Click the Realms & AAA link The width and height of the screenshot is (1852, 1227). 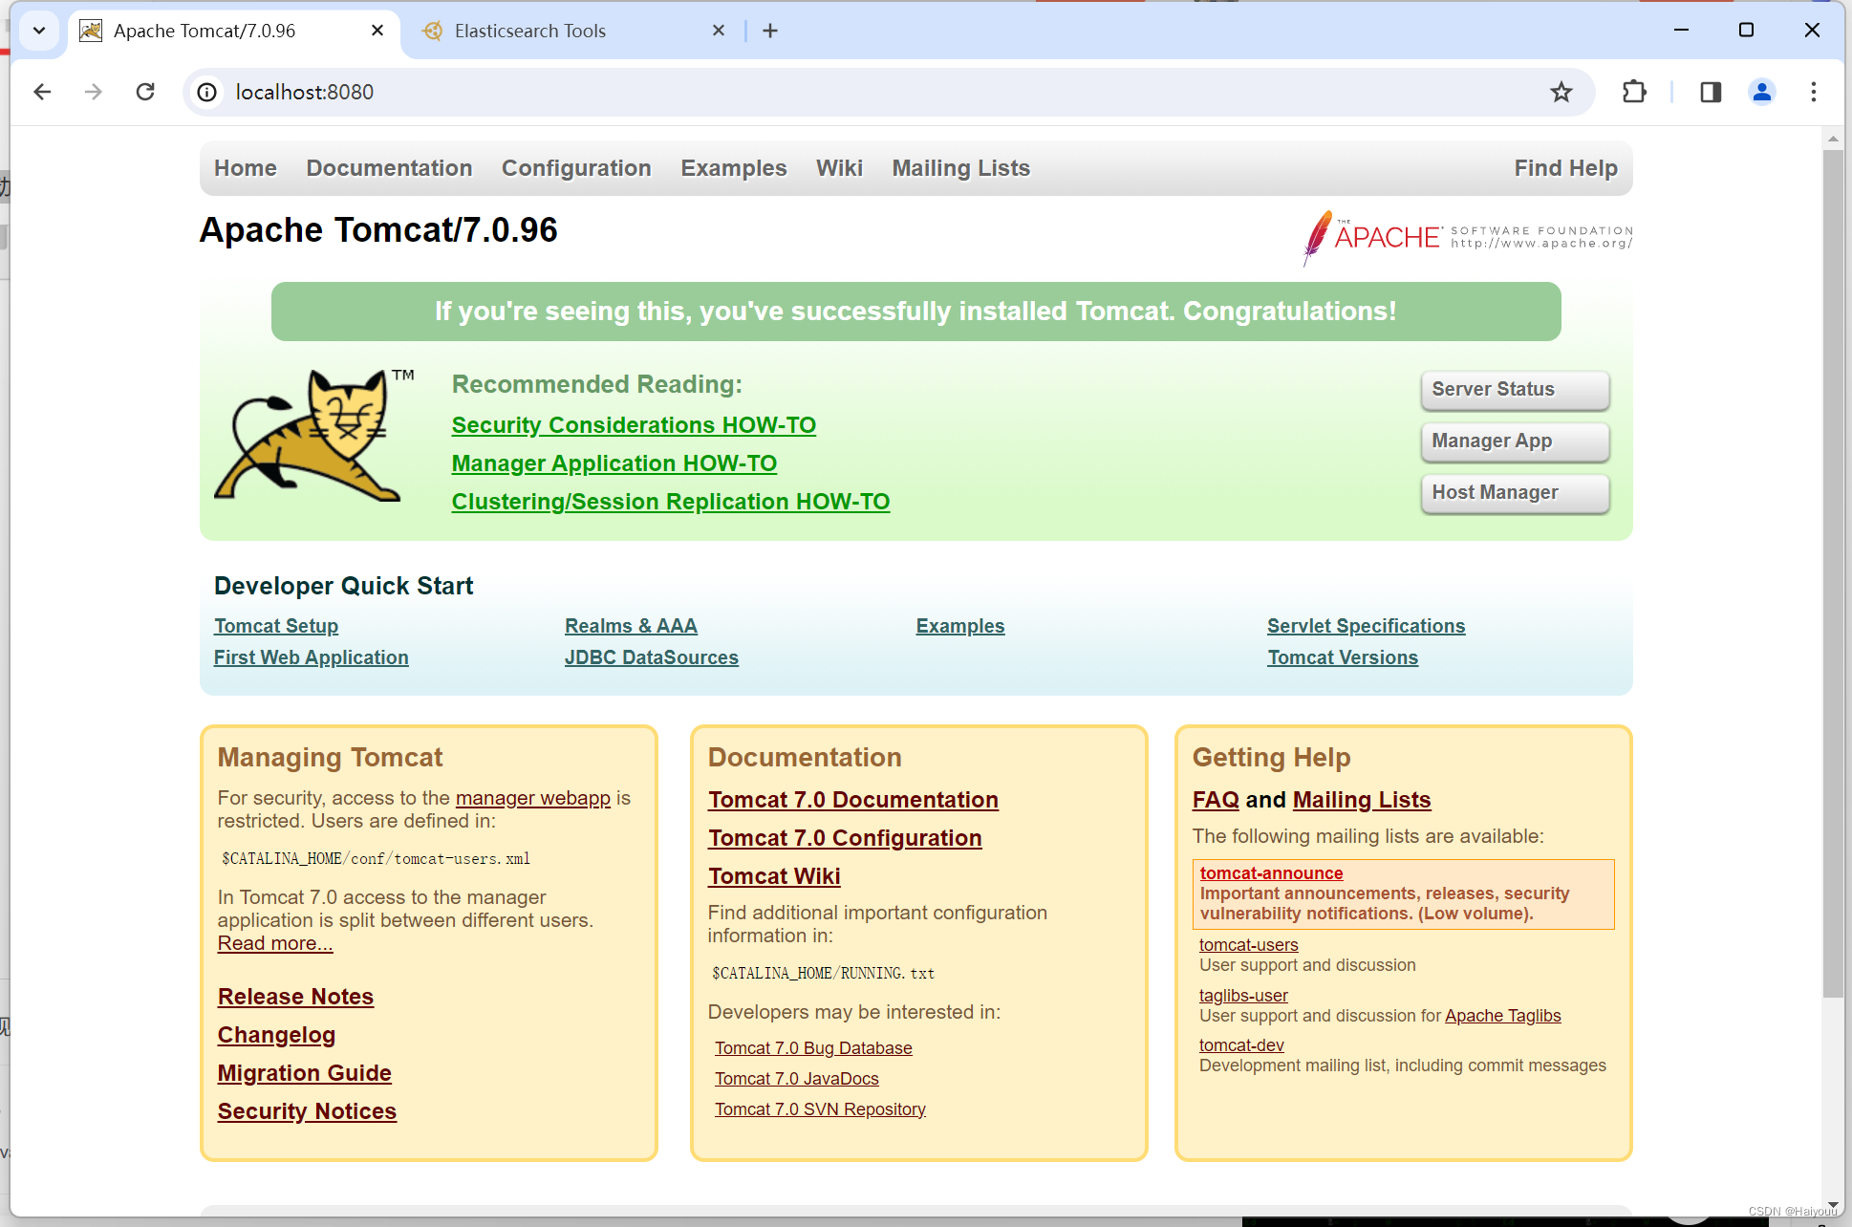[631, 626]
